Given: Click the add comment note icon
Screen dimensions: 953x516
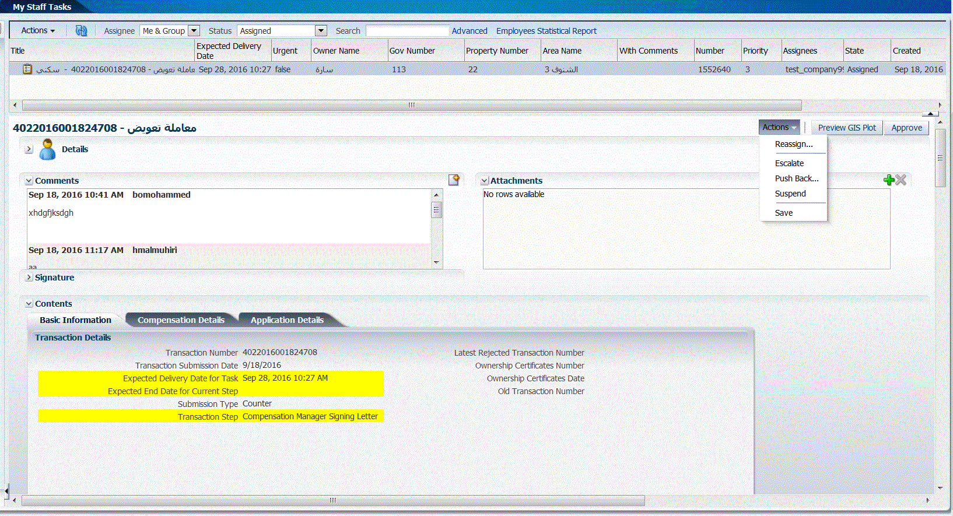Looking at the screenshot, I should coord(454,180).
